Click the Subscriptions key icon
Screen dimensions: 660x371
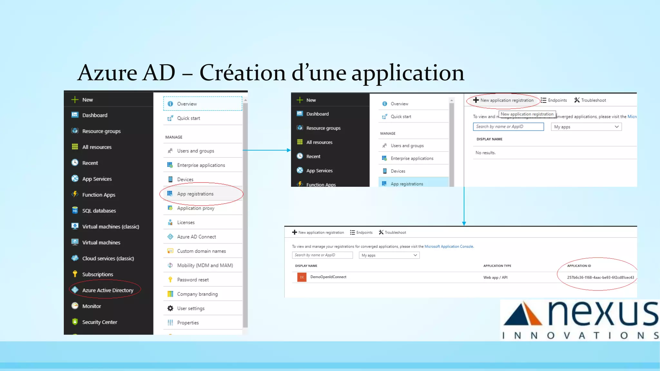[75, 274]
